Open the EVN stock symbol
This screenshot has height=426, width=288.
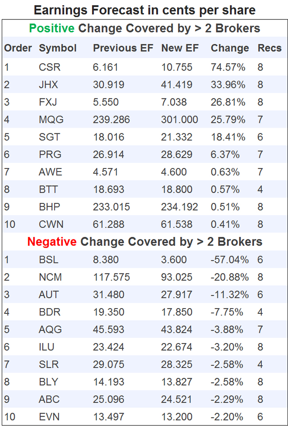49,417
